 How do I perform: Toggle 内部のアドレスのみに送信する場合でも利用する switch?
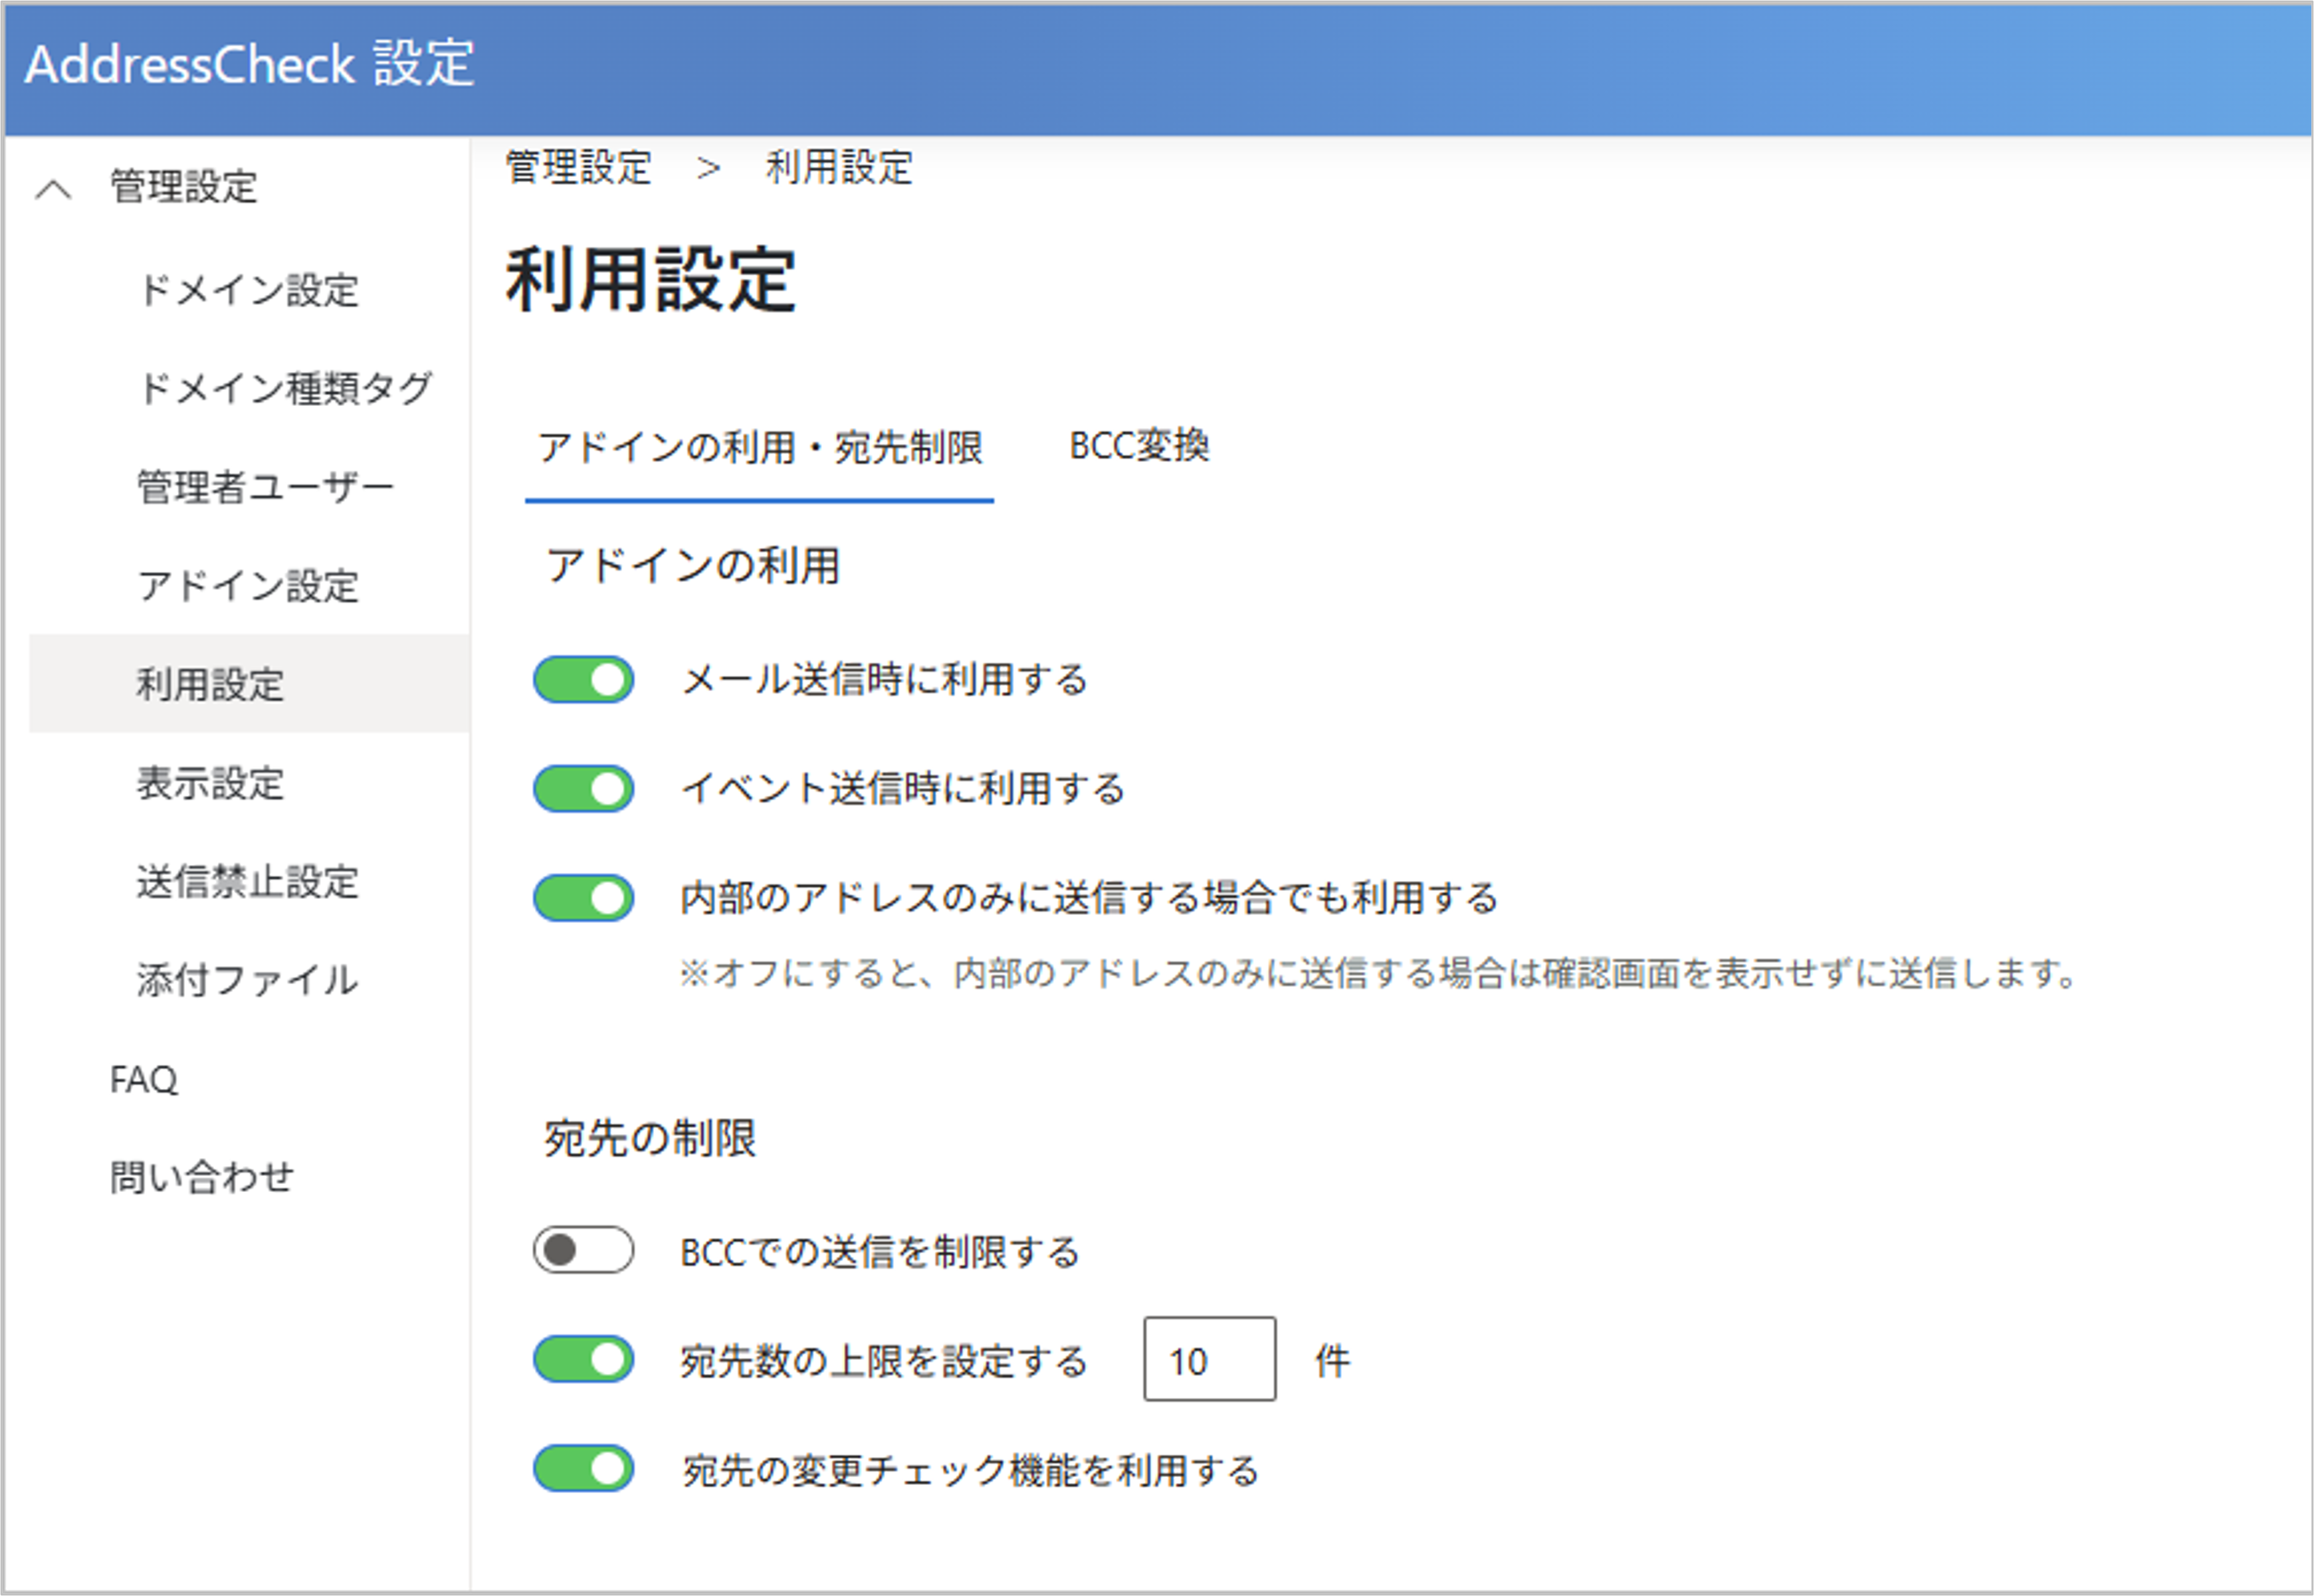click(583, 898)
